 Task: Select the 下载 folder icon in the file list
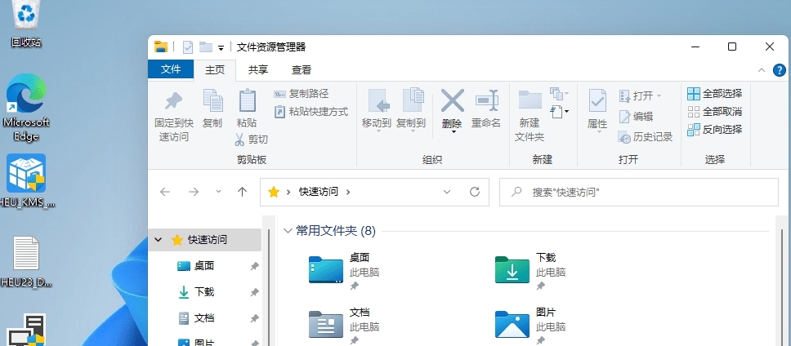512,269
